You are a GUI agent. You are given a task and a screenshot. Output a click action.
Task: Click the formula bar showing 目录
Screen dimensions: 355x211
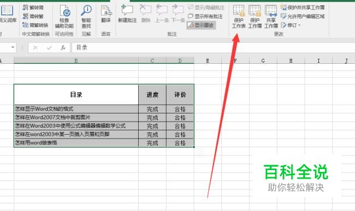[x=213, y=47]
